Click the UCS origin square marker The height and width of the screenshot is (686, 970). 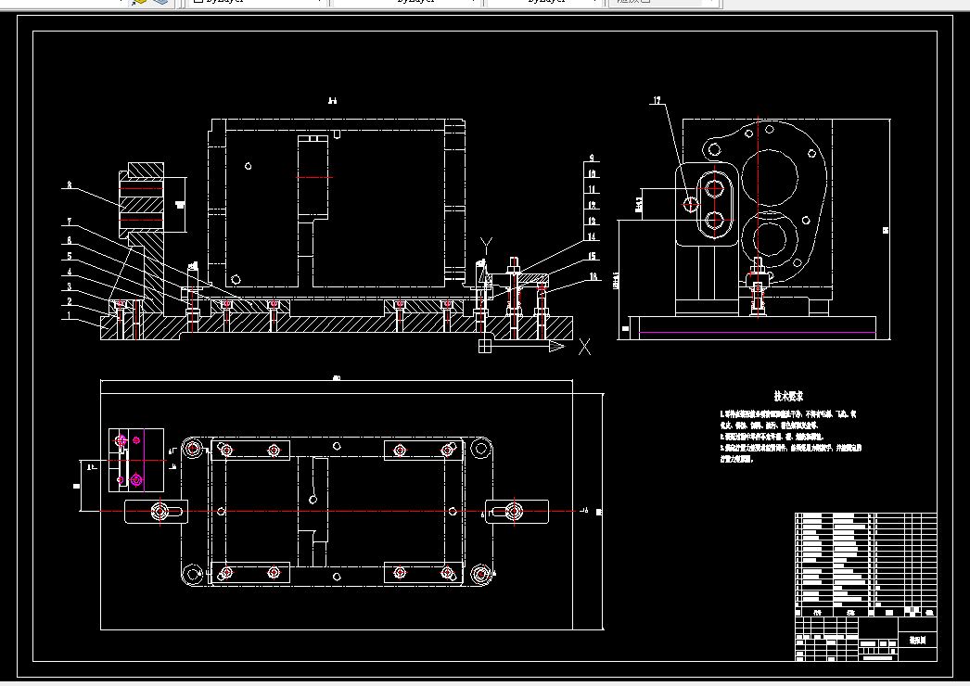pos(485,347)
